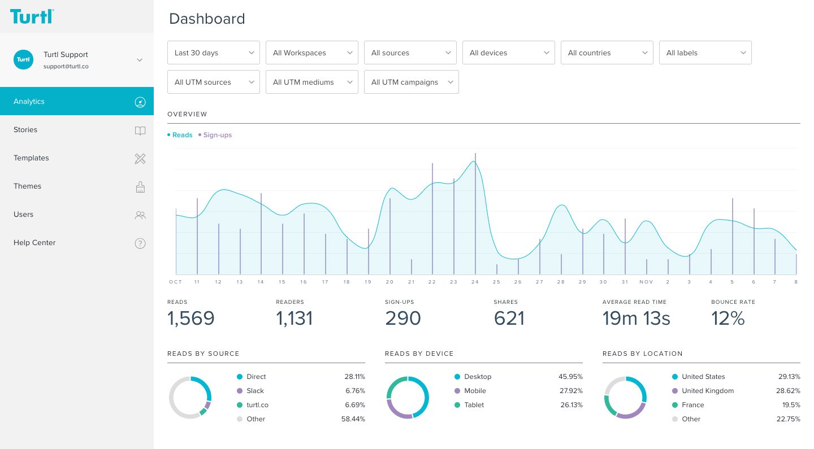Viewport: 814px width, 449px height.
Task: Click the Reads by Device donut chart
Action: pyautogui.click(x=408, y=398)
